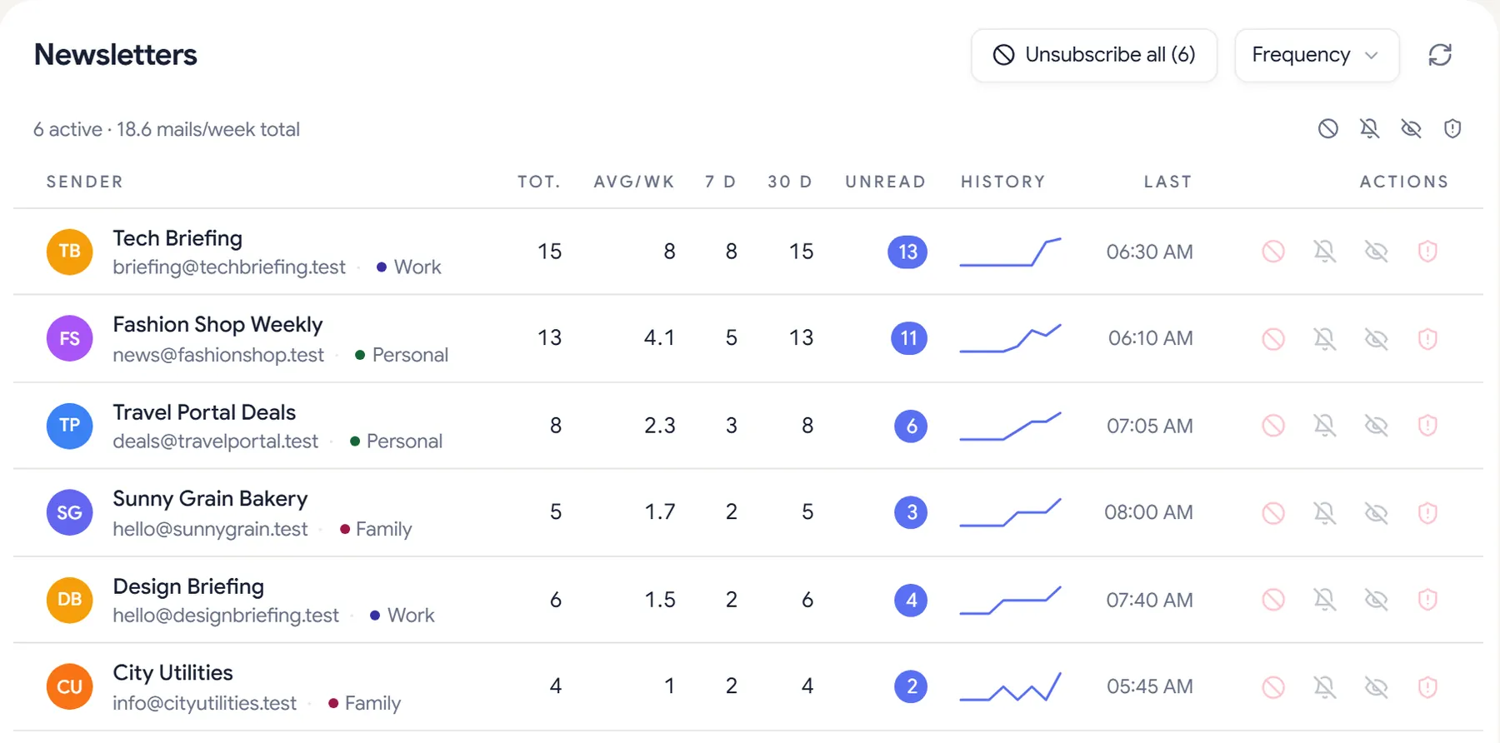Click info@cityutilities.test address

[x=205, y=703]
